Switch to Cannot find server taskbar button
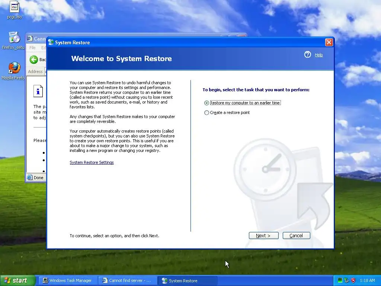381x286 pixels. coord(127,280)
